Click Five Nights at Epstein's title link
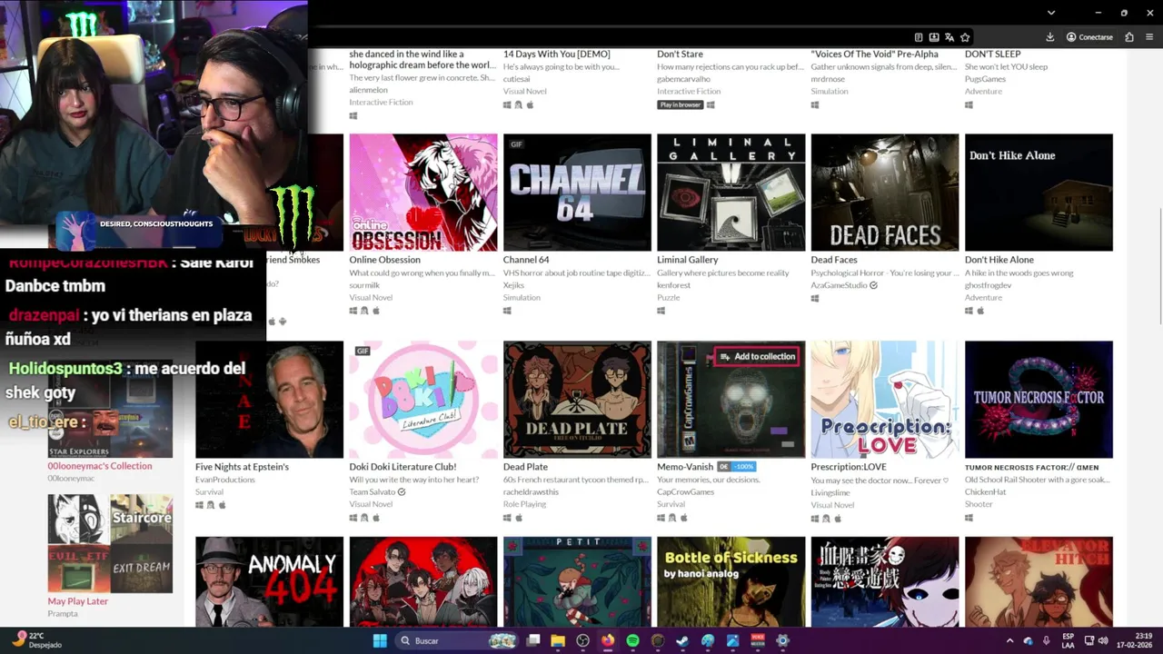Screen dimensions: 1163x654 (x=242, y=467)
